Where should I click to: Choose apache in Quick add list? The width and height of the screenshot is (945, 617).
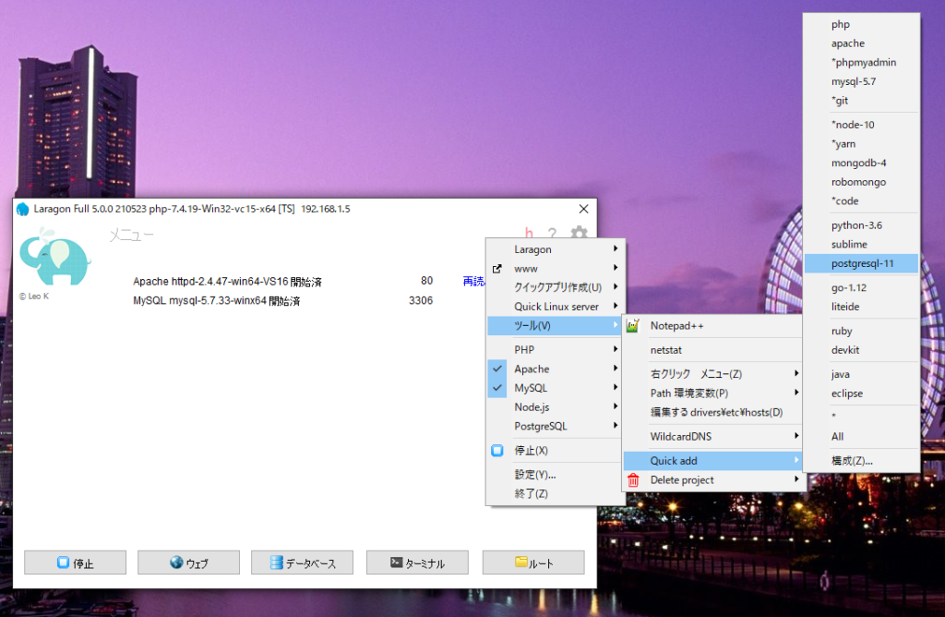pyautogui.click(x=861, y=43)
